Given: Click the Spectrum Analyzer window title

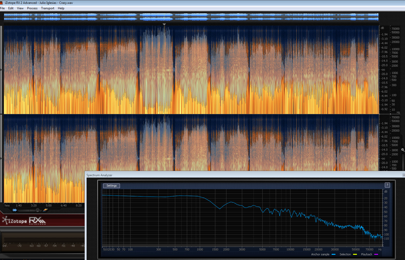Looking at the screenshot, I should 99,175.
